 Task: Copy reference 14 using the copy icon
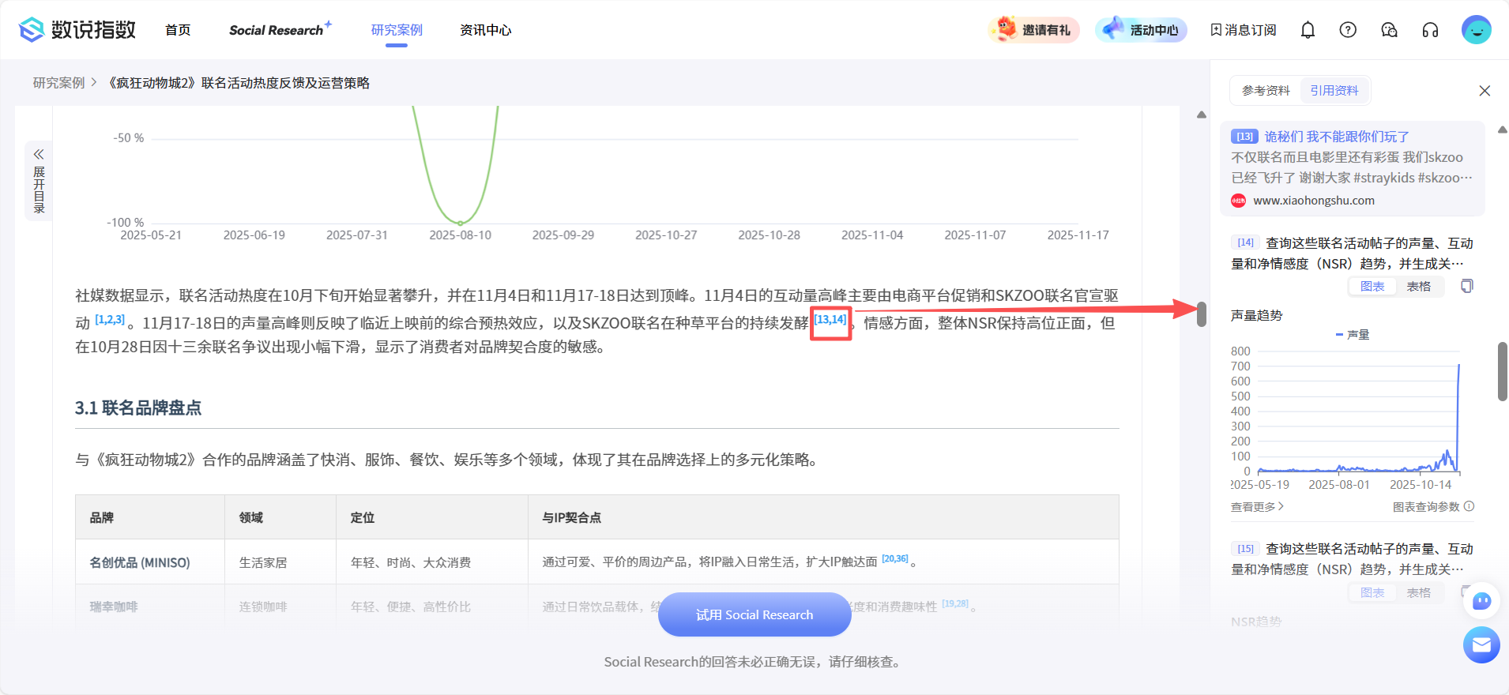click(x=1466, y=286)
